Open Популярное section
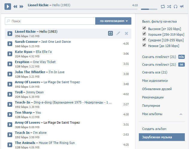This screenshot has height=149, width=189. click(x=151, y=106)
